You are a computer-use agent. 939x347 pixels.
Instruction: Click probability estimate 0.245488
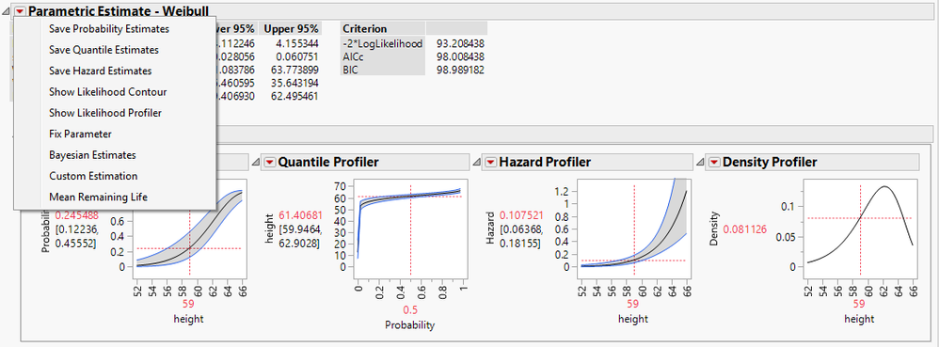coord(75,214)
